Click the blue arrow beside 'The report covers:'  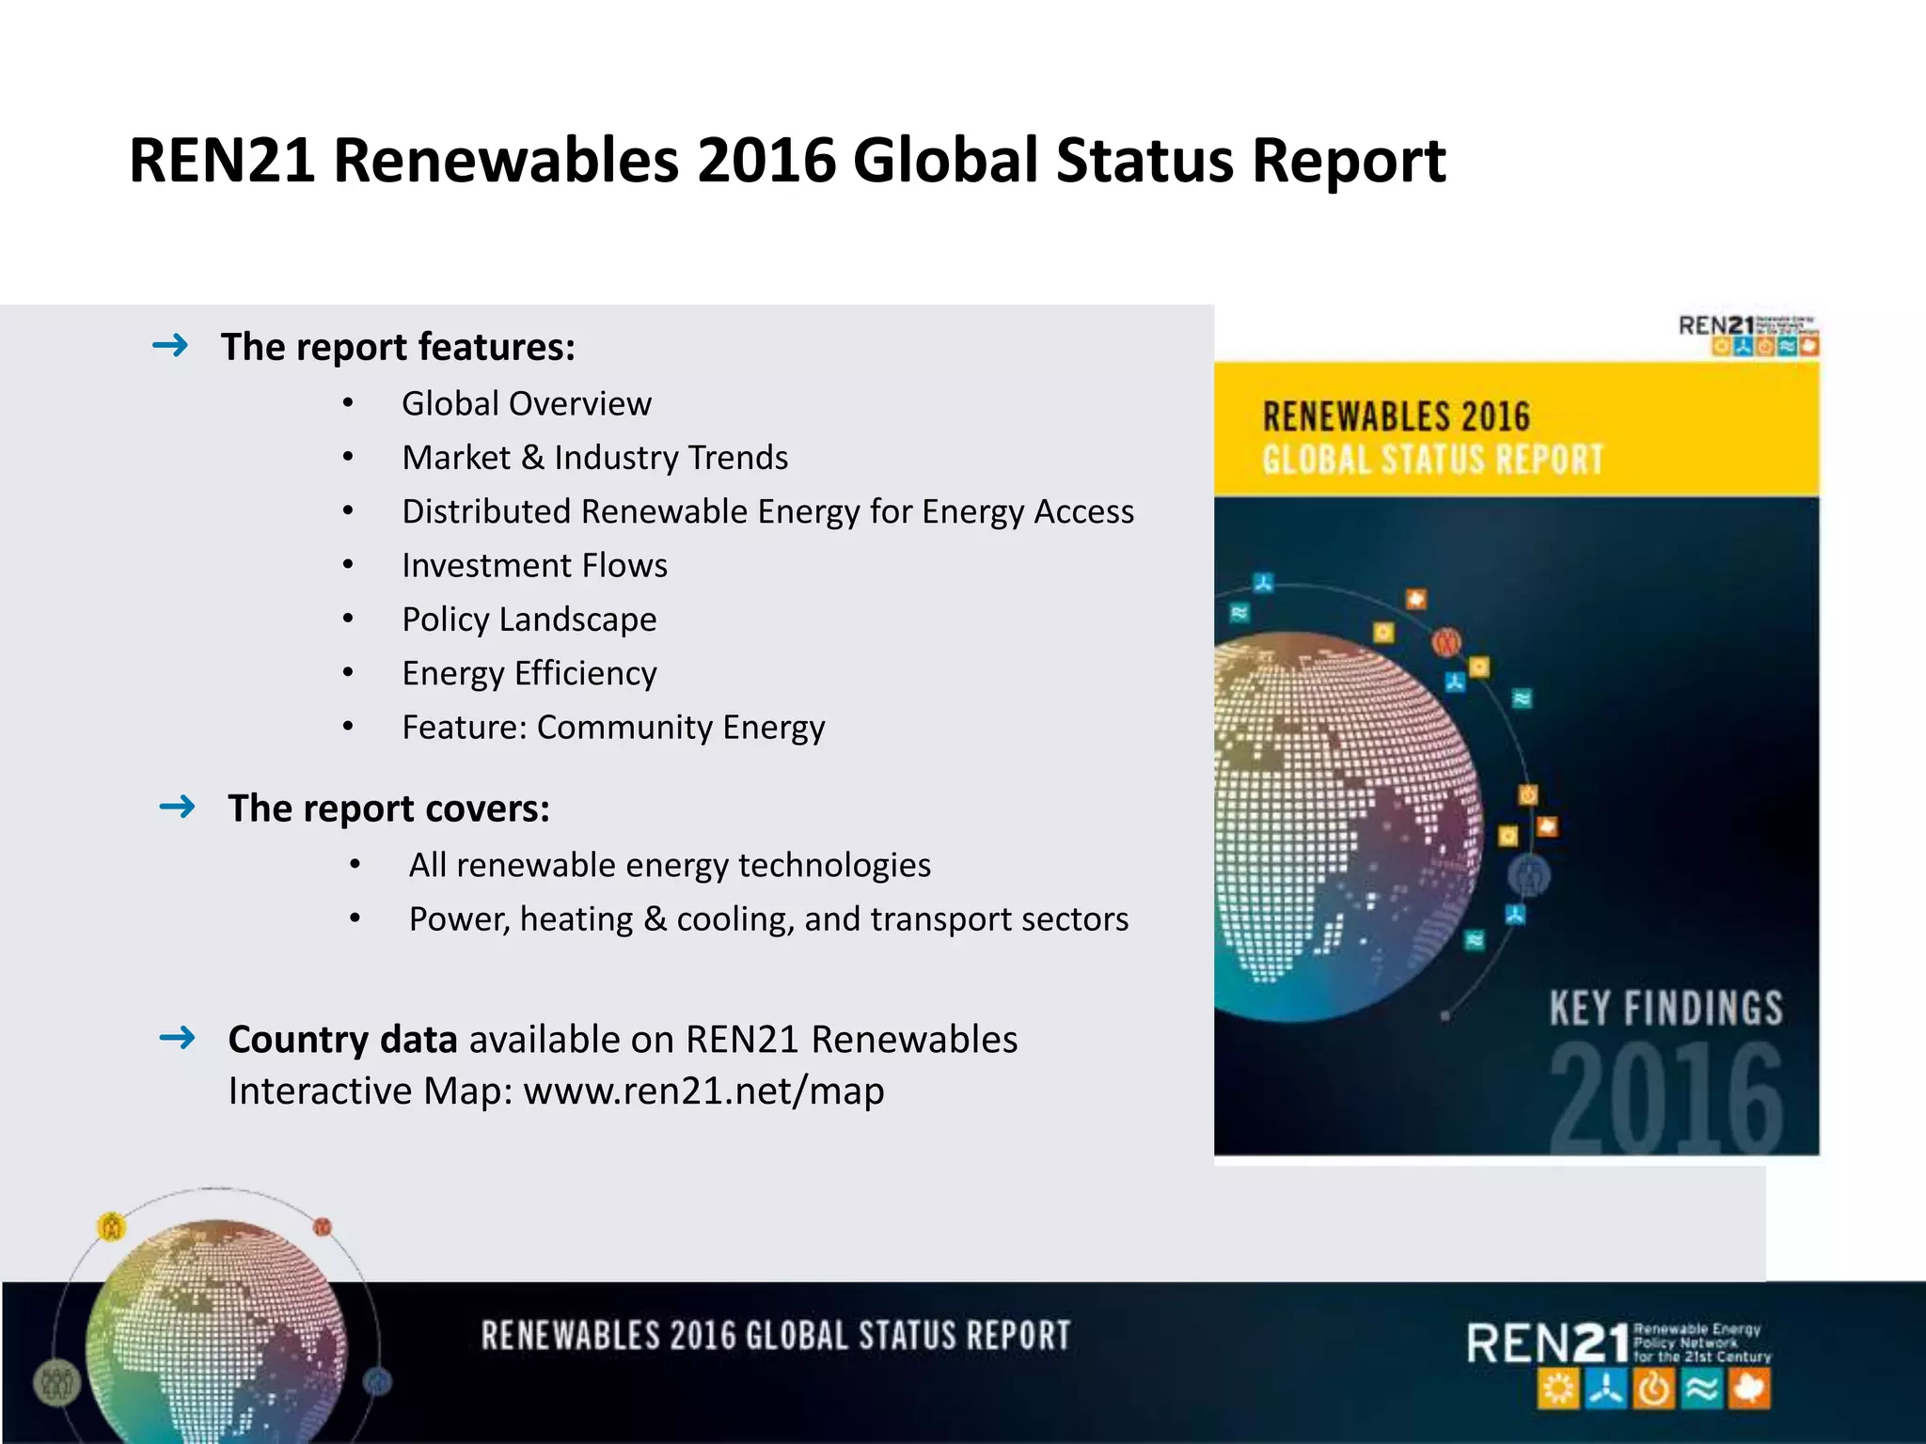pyautogui.click(x=177, y=807)
